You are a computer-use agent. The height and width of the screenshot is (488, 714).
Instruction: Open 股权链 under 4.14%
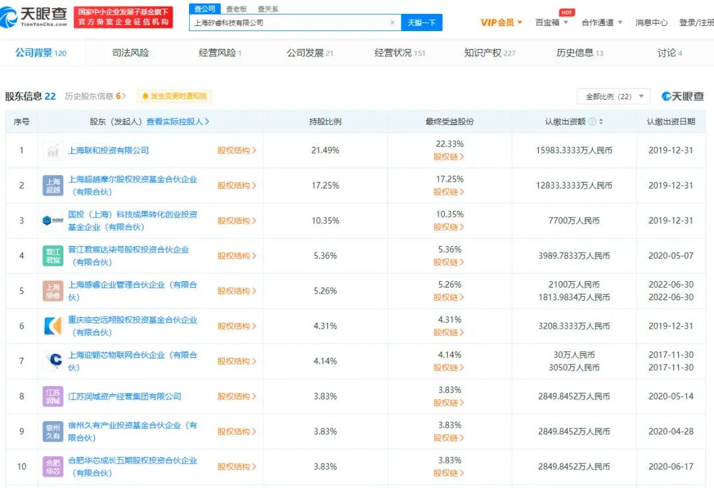[448, 368]
